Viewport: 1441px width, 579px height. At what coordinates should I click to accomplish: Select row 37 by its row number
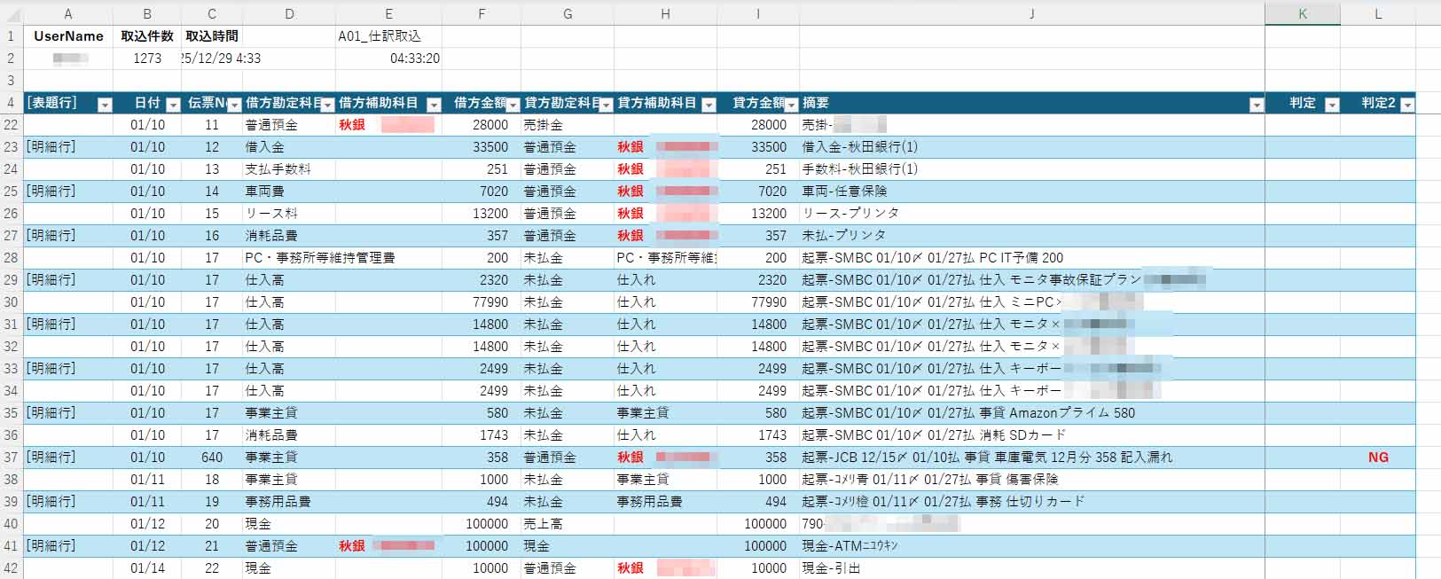pyautogui.click(x=11, y=458)
